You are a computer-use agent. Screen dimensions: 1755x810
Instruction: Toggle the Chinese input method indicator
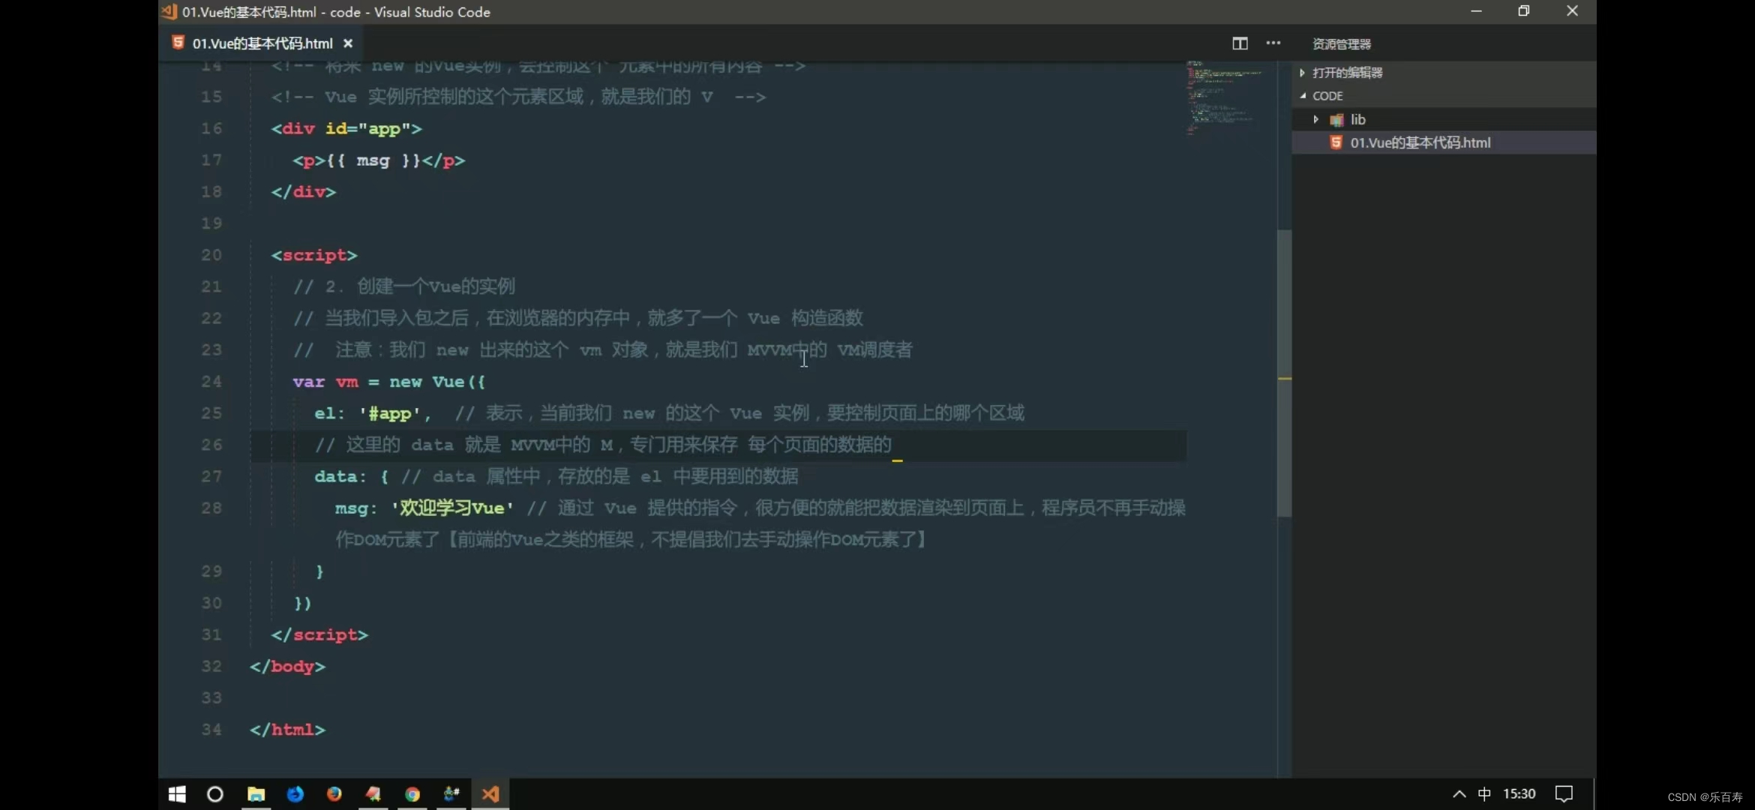(1484, 794)
